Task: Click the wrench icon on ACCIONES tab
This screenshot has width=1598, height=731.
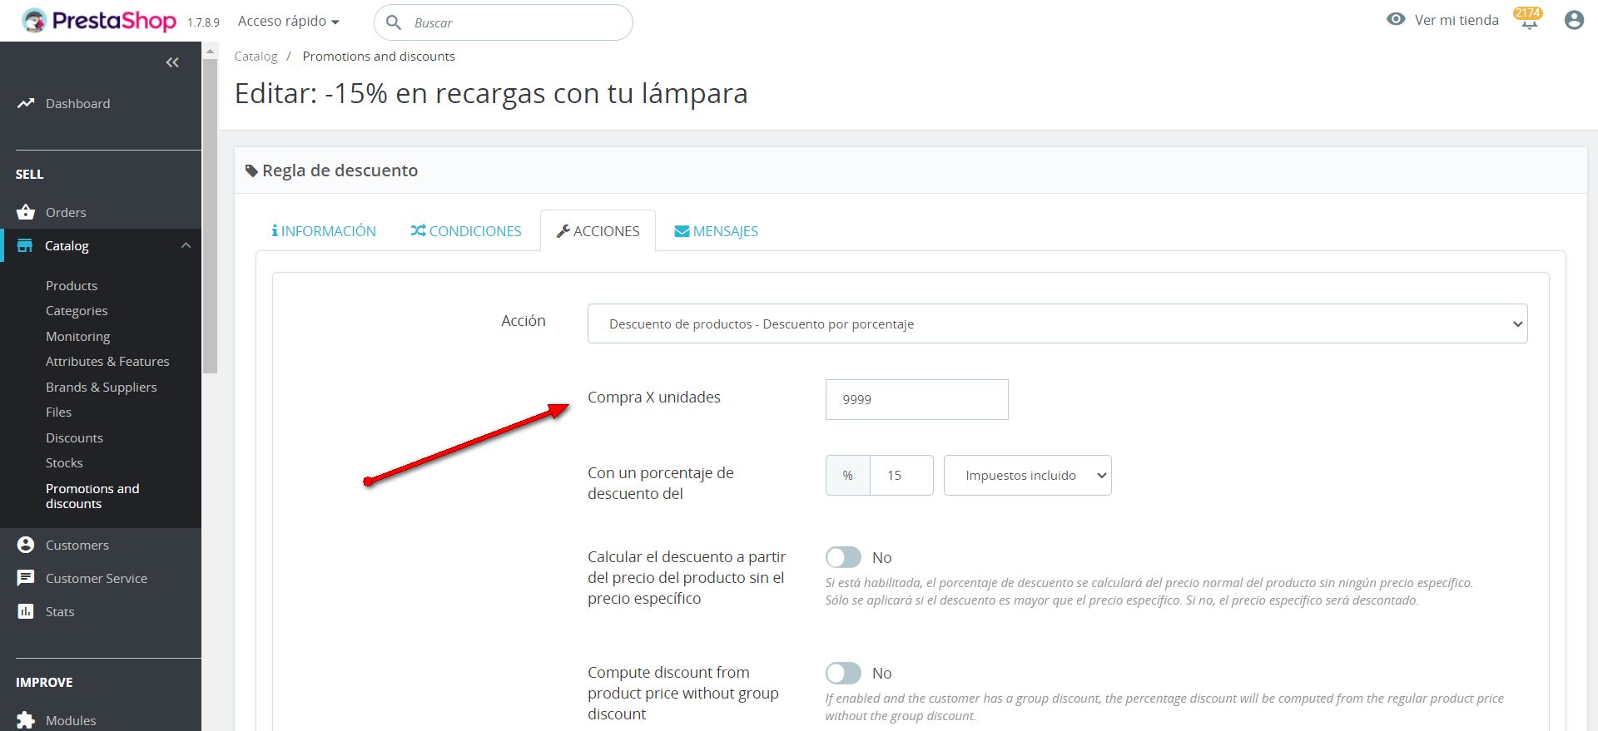Action: (563, 231)
